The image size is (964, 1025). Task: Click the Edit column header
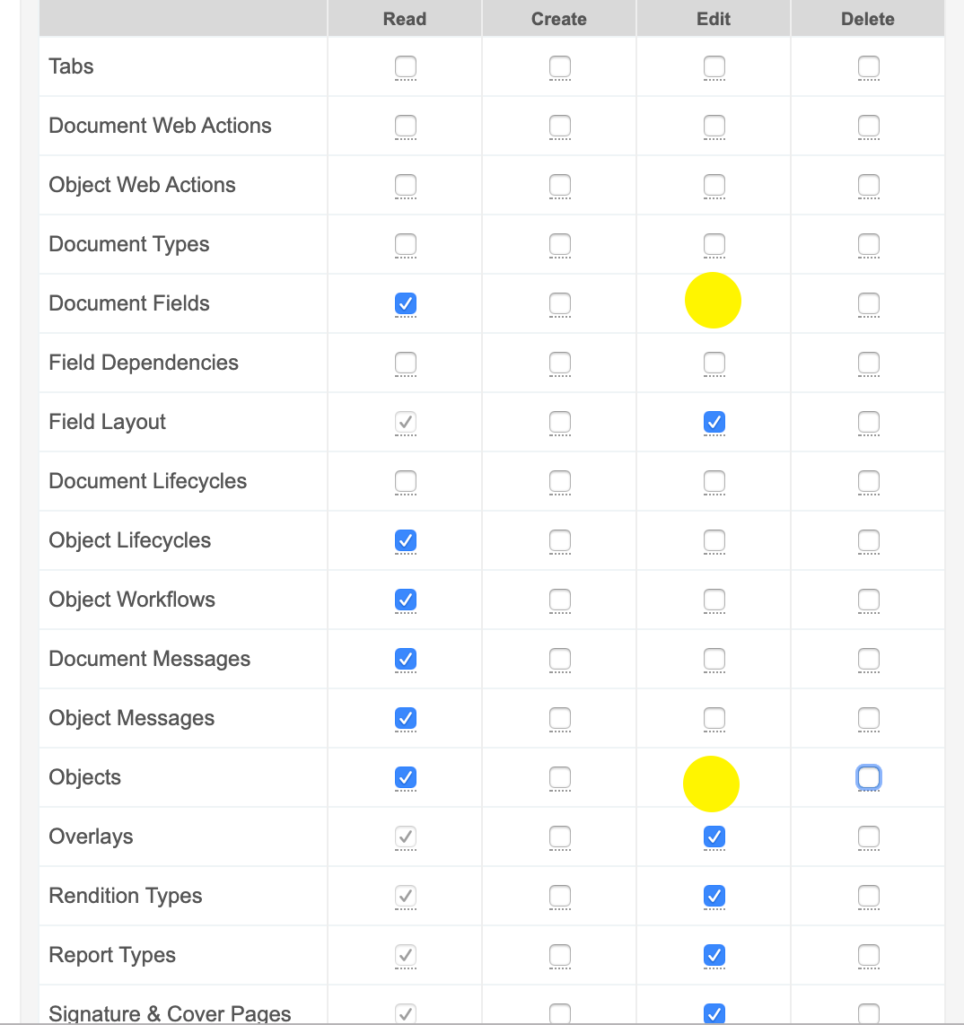click(x=714, y=19)
